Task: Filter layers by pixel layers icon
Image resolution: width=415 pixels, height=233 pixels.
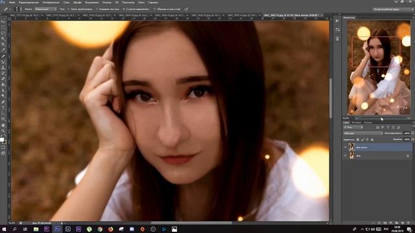Action: (377, 128)
